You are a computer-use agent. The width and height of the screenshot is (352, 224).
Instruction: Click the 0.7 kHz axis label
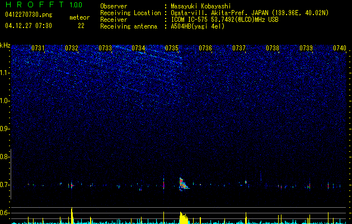(x=4, y=185)
